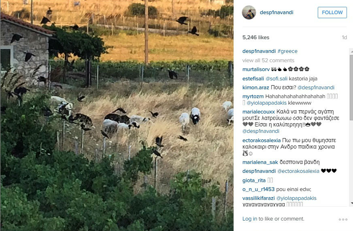The image size is (353, 231).
Task: Open the @yiolapapadakis mention after myrtozm comment
Action: tap(266, 103)
